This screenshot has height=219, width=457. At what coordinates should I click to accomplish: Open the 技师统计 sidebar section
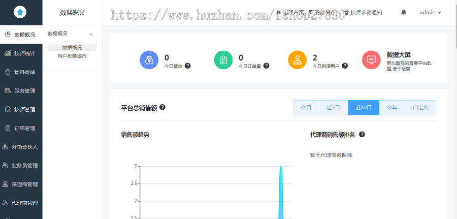pos(21,53)
